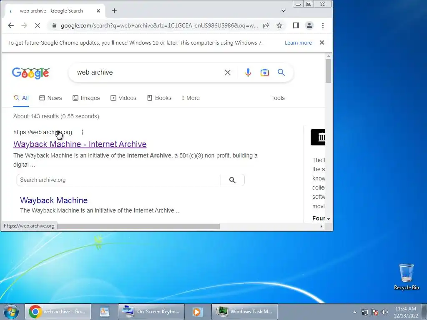Open Chrome's three-dot menu
The height and width of the screenshot is (320, 427).
[x=323, y=25]
